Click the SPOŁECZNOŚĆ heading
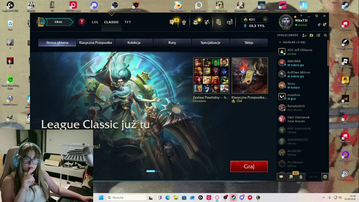Screen dimensions: 359x202 click(288, 35)
